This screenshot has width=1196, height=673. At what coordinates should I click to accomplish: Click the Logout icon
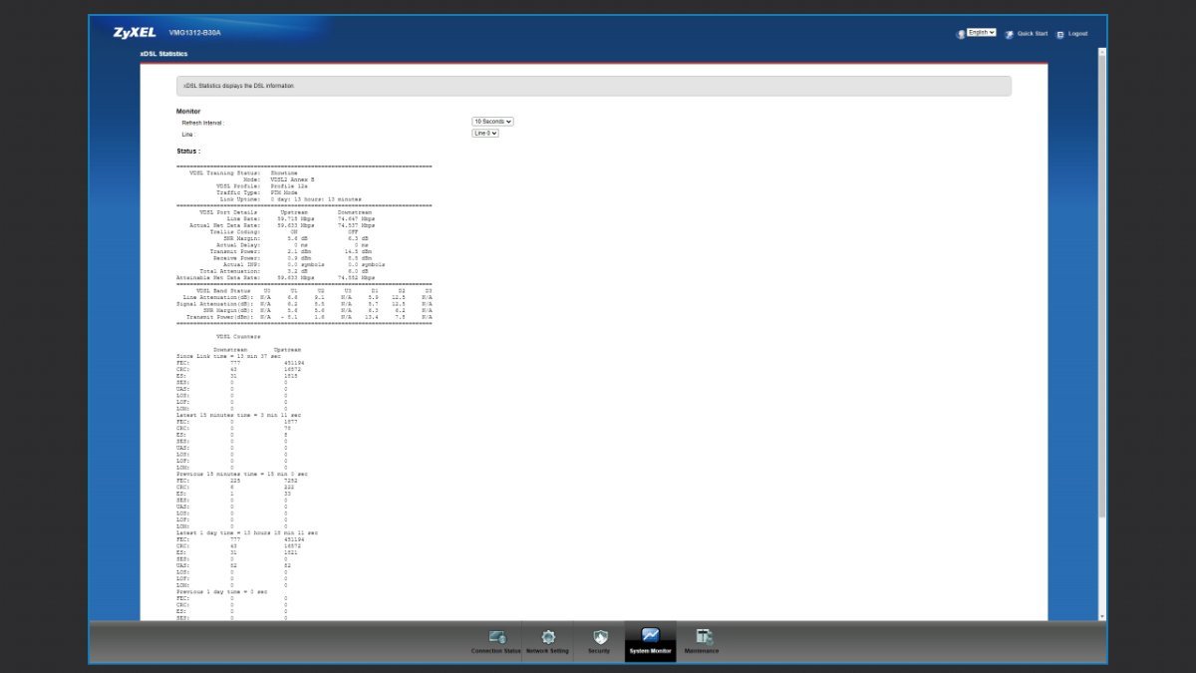coord(1060,34)
